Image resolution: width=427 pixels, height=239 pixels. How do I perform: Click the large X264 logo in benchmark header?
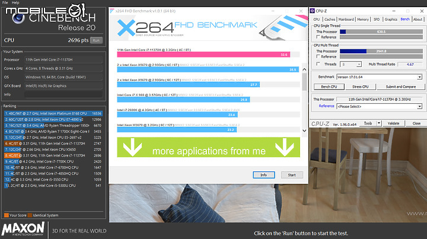click(x=145, y=27)
